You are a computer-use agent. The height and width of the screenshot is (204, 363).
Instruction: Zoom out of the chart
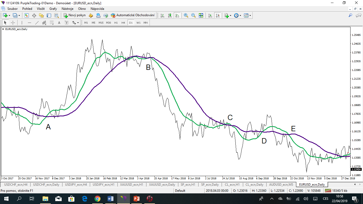(193, 15)
